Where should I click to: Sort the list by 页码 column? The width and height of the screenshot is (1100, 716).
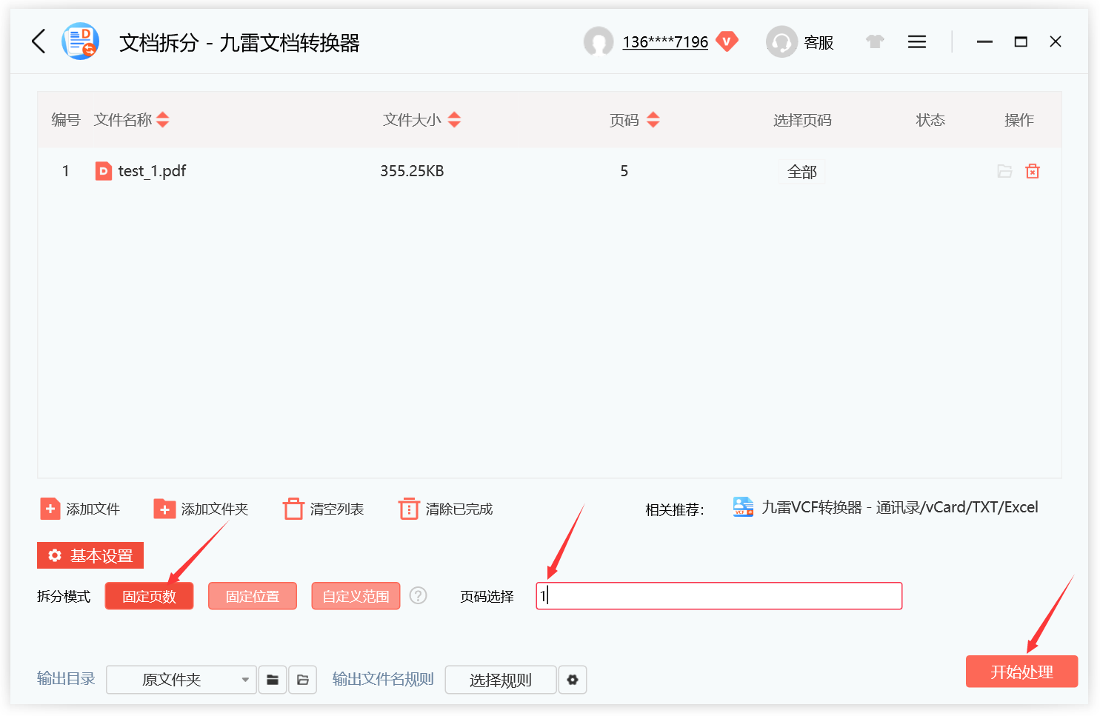pyautogui.click(x=653, y=119)
